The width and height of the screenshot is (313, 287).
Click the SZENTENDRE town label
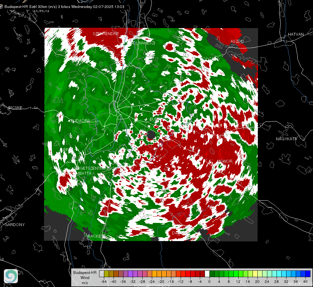click(106, 34)
